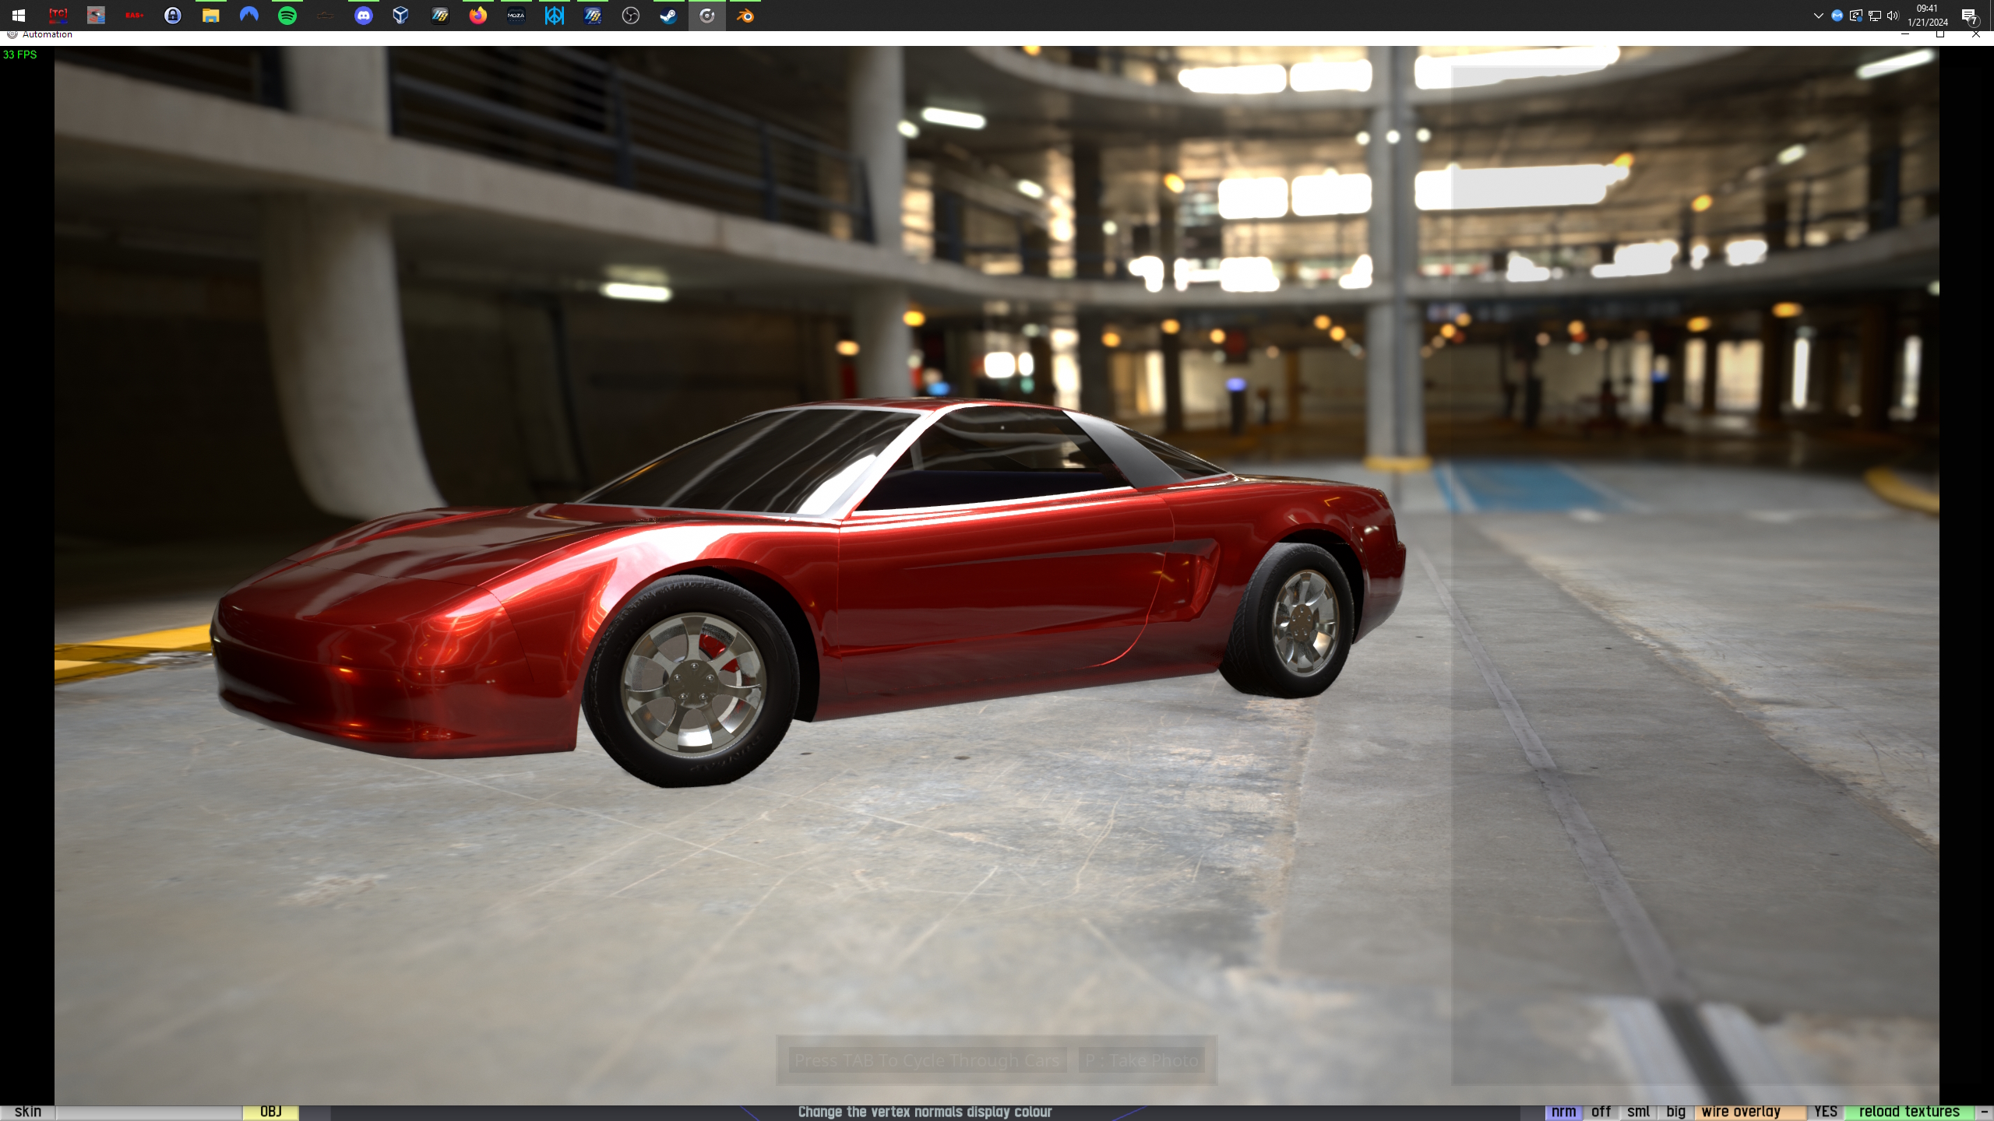Viewport: 1994px width, 1121px height.
Task: Toggle the YES option button
Action: tap(1824, 1112)
